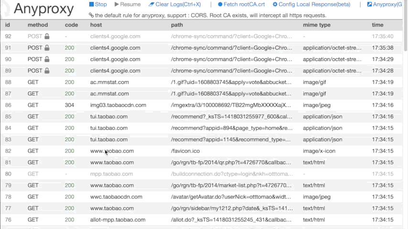Image resolution: width=408 pixels, height=229 pixels.
Task: Click the Fetch rootCA.crt link
Action: [x=244, y=4]
